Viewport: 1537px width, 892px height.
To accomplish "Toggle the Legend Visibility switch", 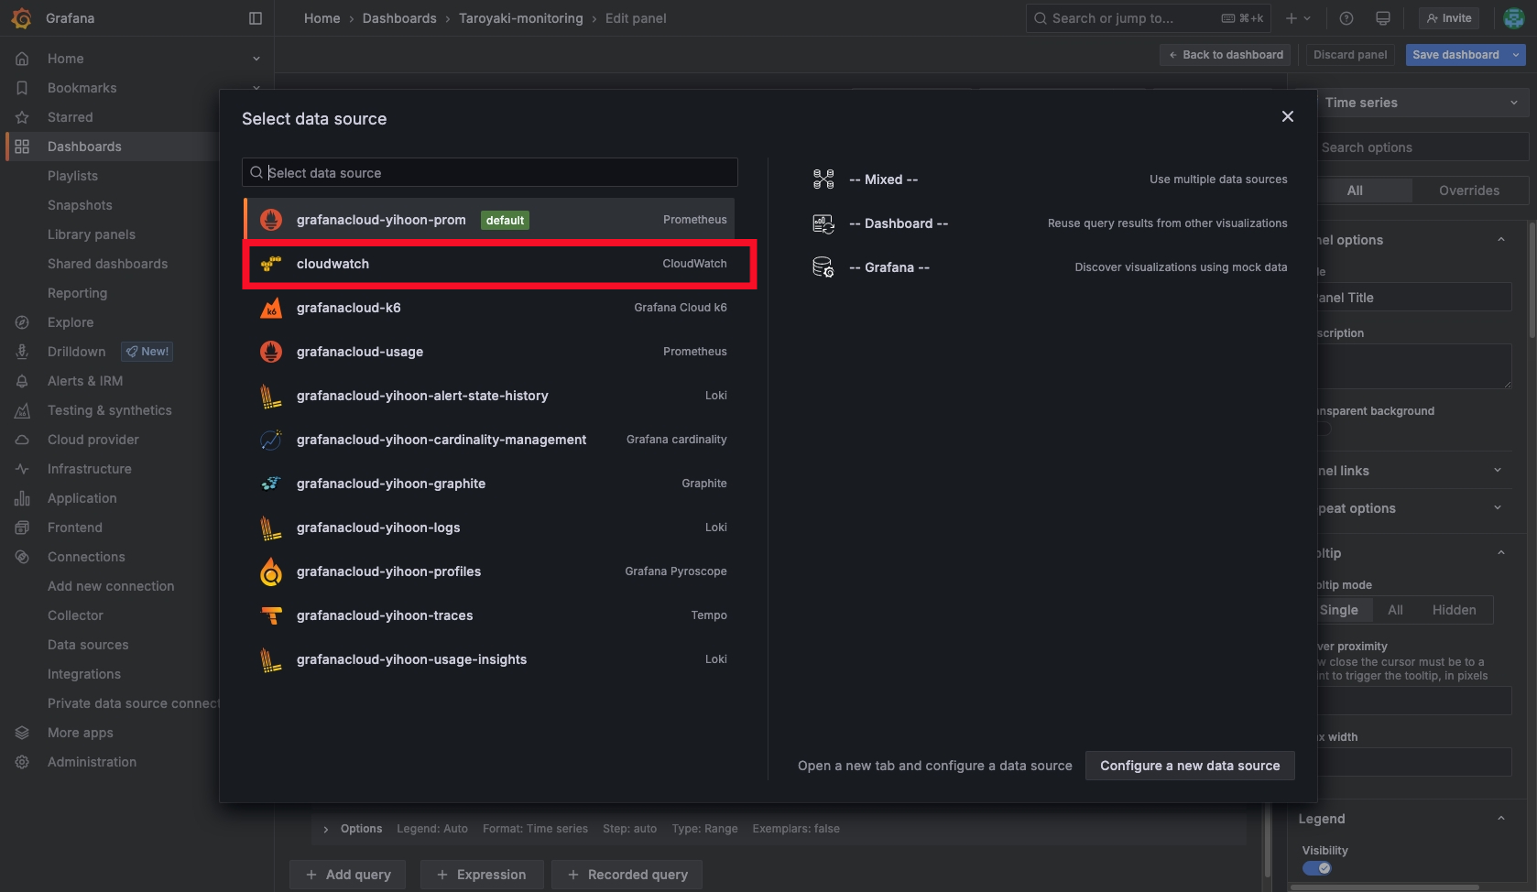I will pyautogui.click(x=1317, y=868).
